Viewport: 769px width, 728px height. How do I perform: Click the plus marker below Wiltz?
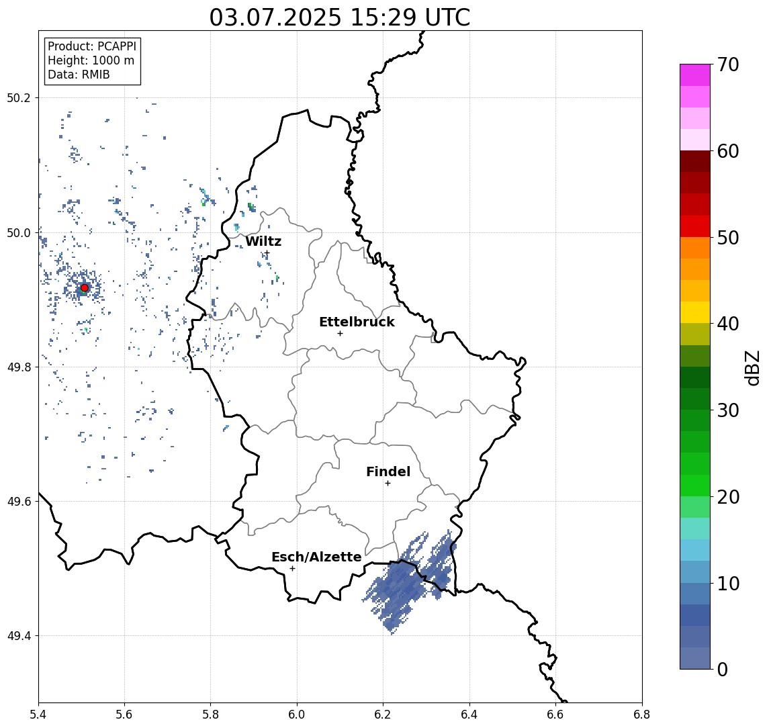[x=267, y=253]
